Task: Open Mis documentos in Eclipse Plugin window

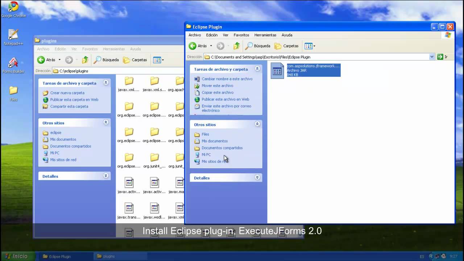Action: pyautogui.click(x=215, y=141)
